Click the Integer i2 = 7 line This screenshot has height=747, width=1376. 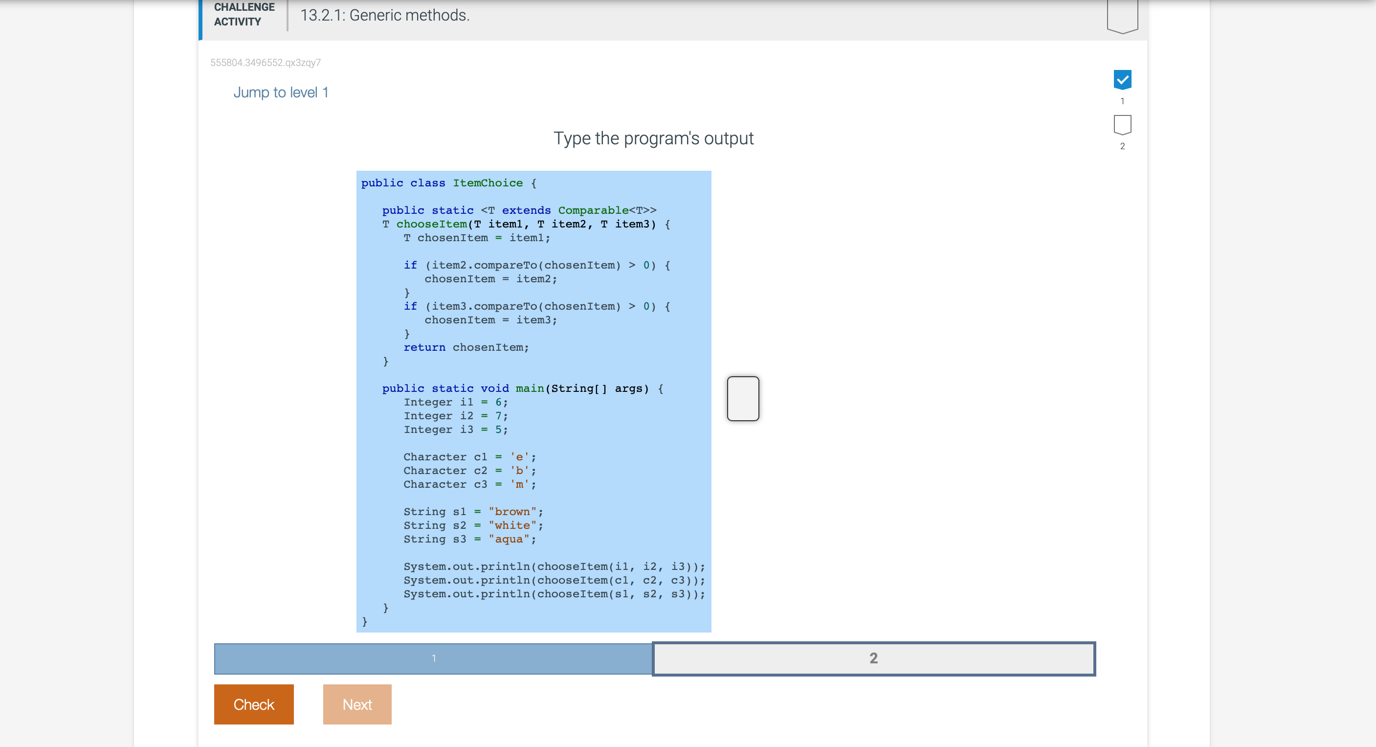[x=455, y=416]
